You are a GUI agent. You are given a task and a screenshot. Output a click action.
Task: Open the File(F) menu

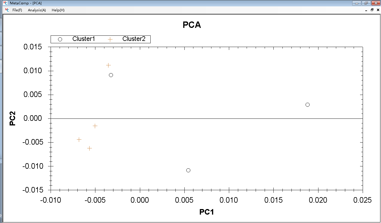click(17, 10)
